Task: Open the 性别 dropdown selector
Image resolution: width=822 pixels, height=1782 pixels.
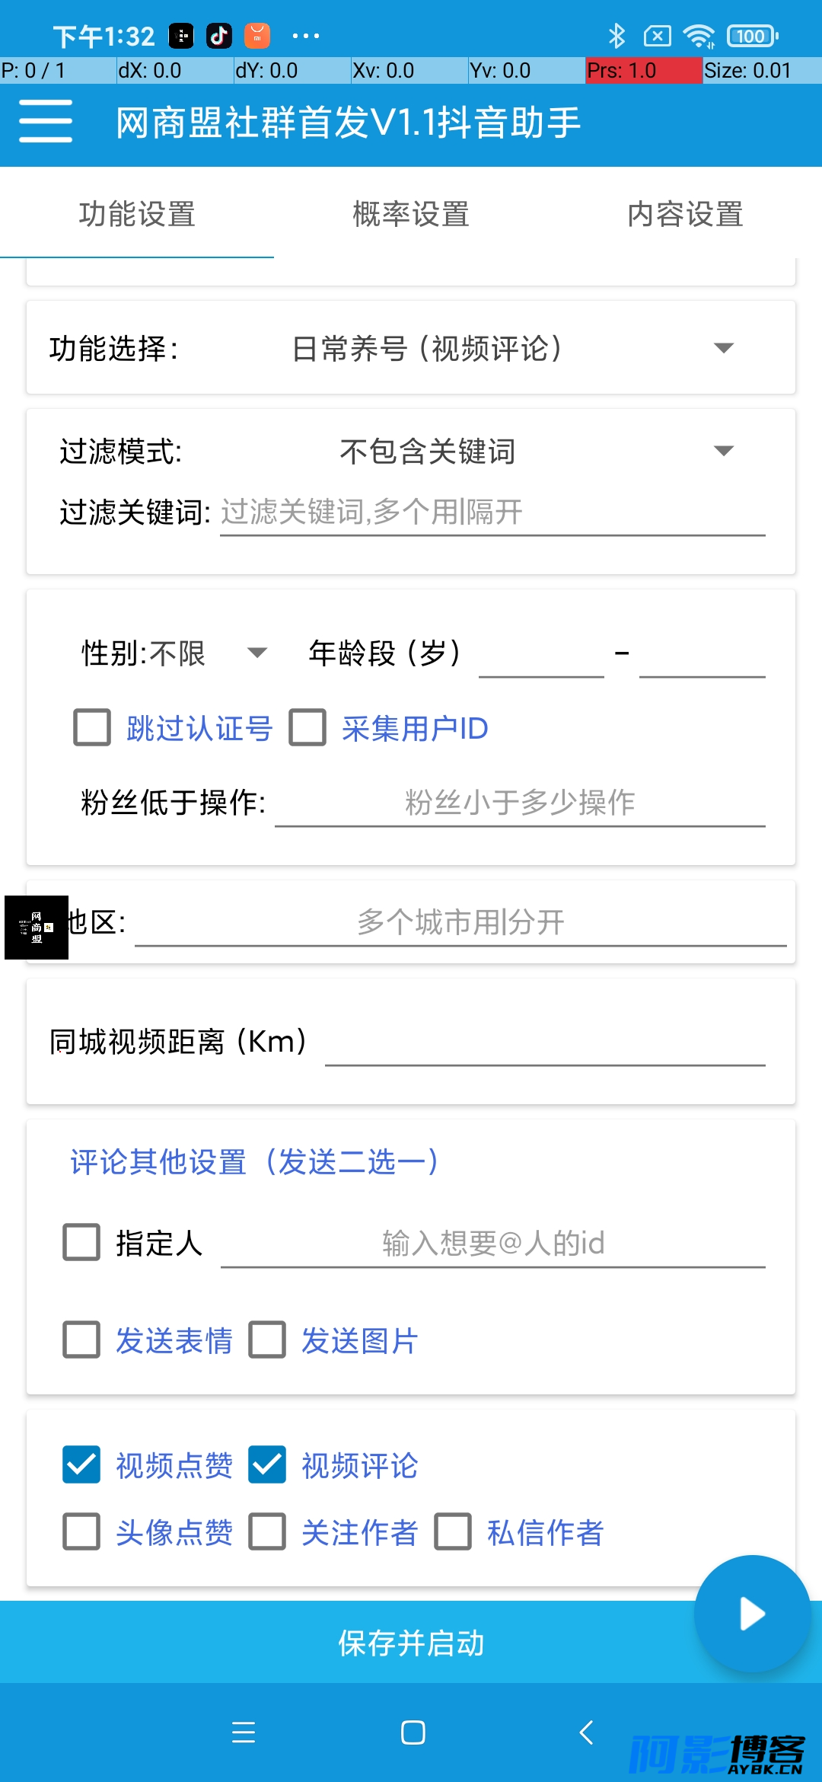Action: 174,653
